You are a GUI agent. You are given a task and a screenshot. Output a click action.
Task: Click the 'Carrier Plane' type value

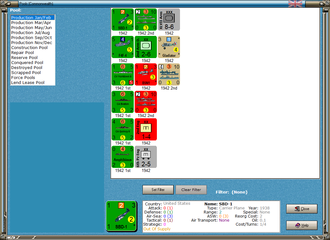[232, 208]
